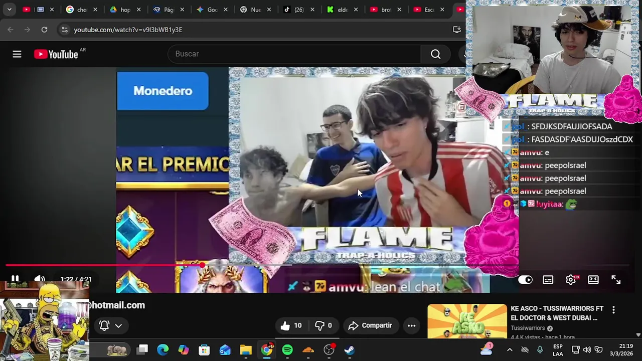
Task: Open Outlook mail from taskbar
Action: [x=225, y=350]
